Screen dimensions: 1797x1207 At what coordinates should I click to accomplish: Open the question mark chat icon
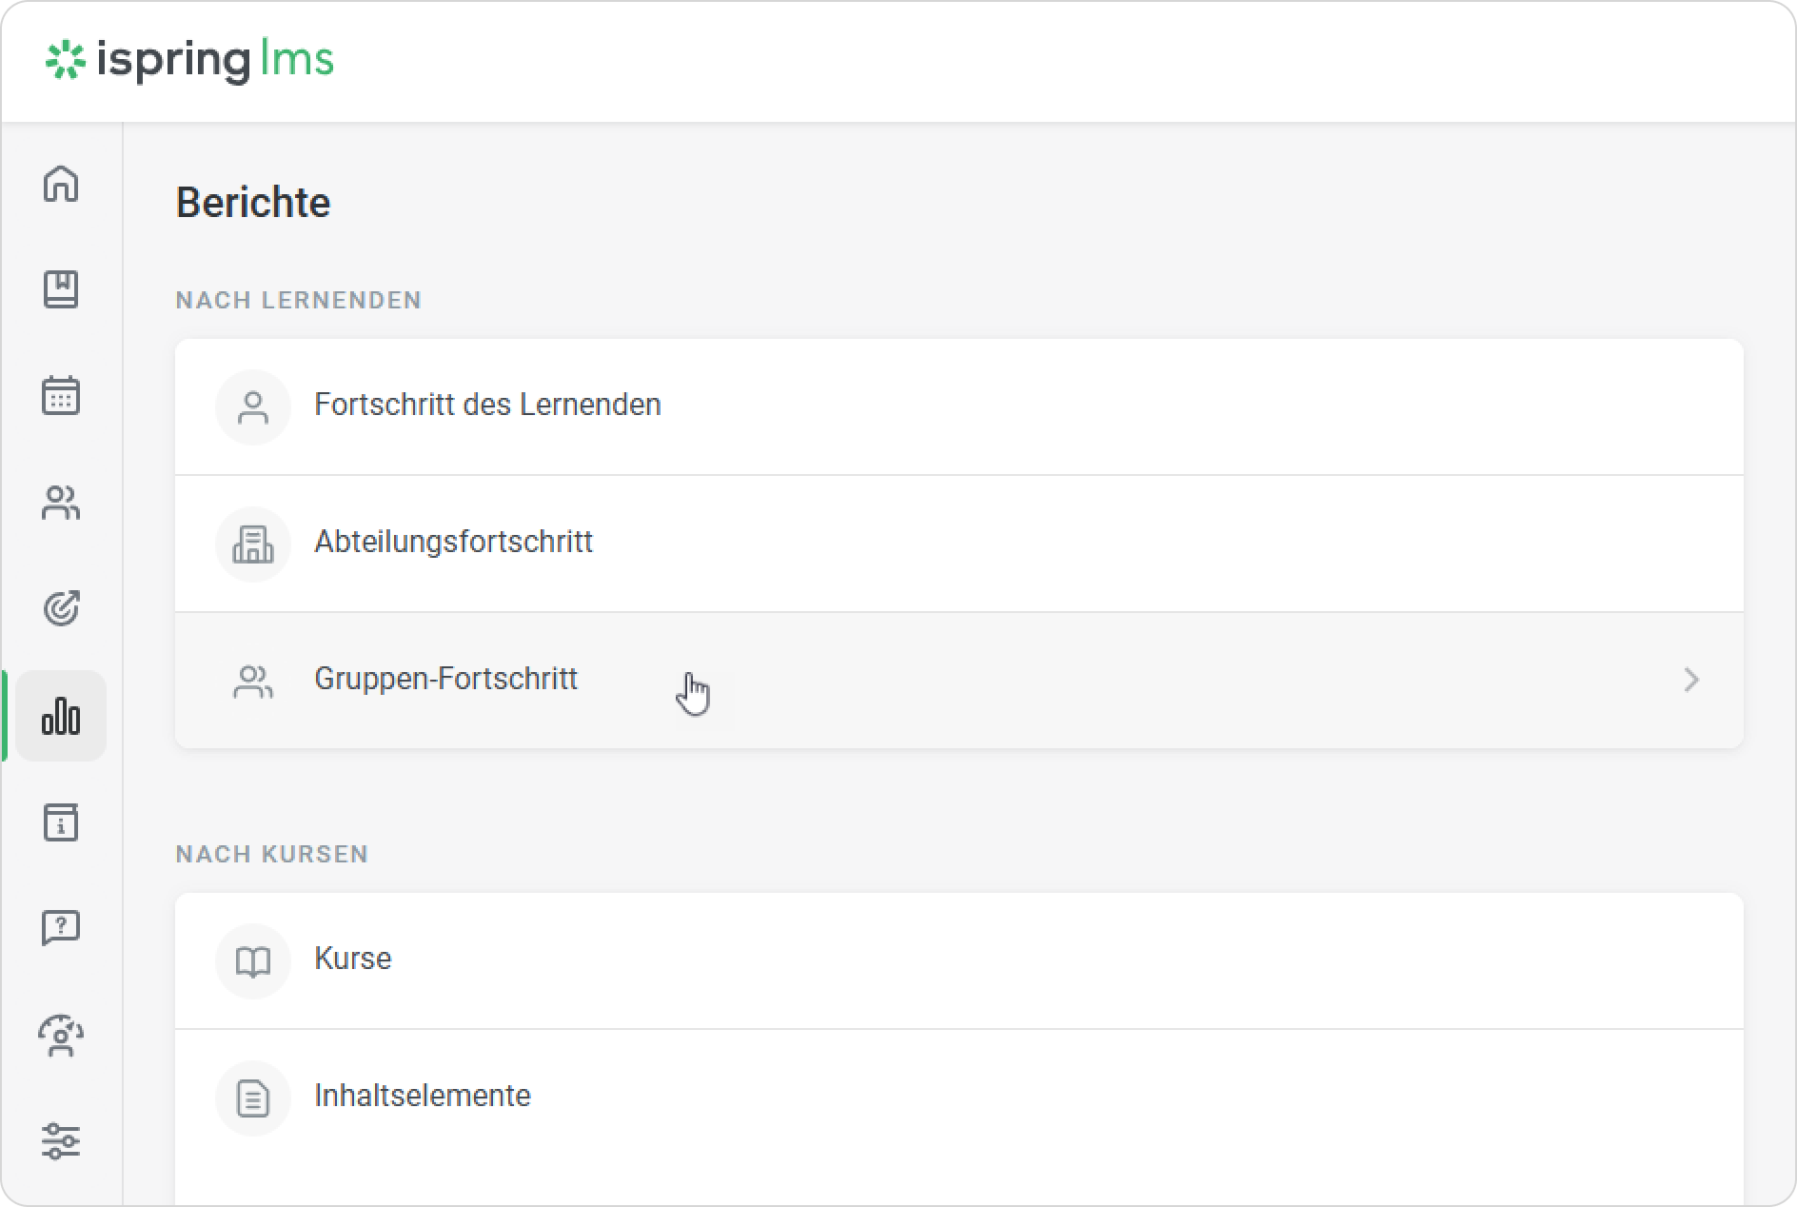tap(61, 927)
